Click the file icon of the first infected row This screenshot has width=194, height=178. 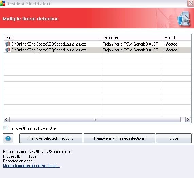(8, 44)
